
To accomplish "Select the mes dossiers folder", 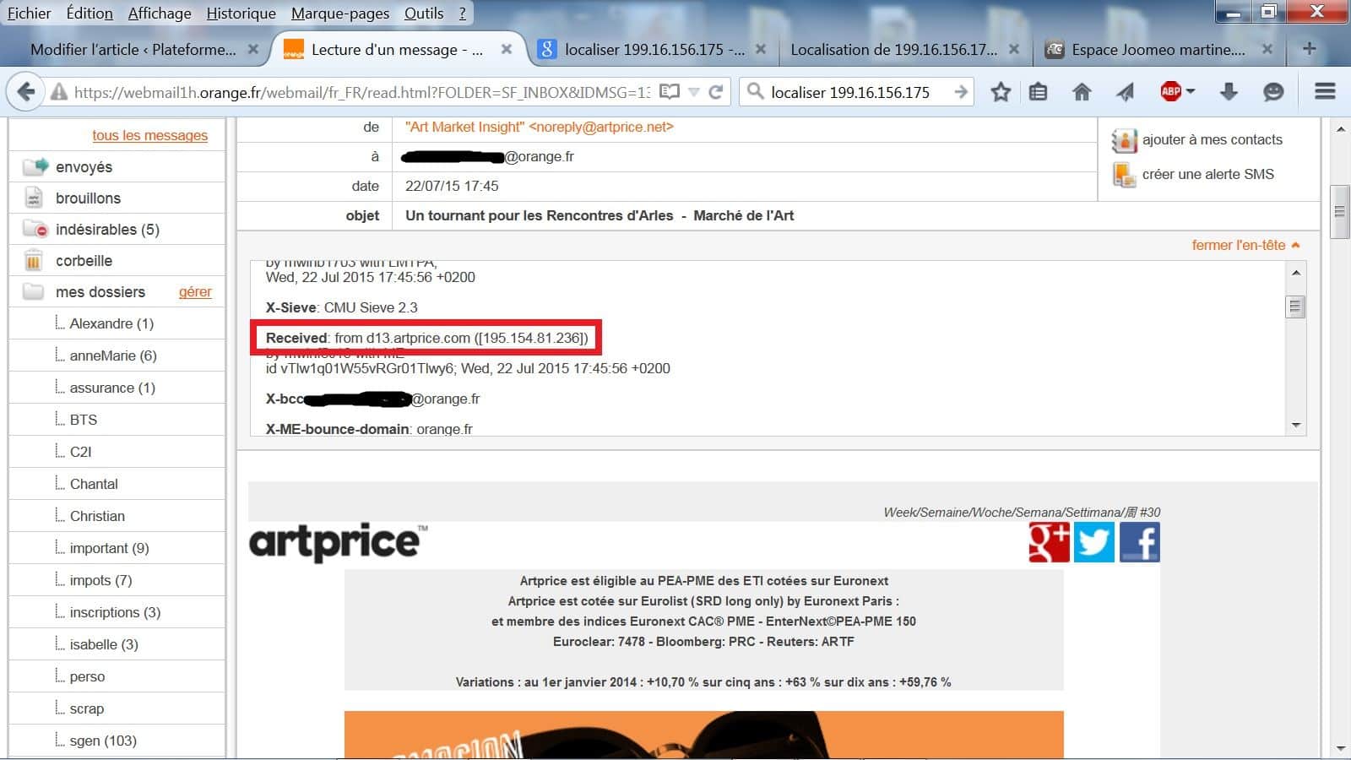I will [x=100, y=292].
